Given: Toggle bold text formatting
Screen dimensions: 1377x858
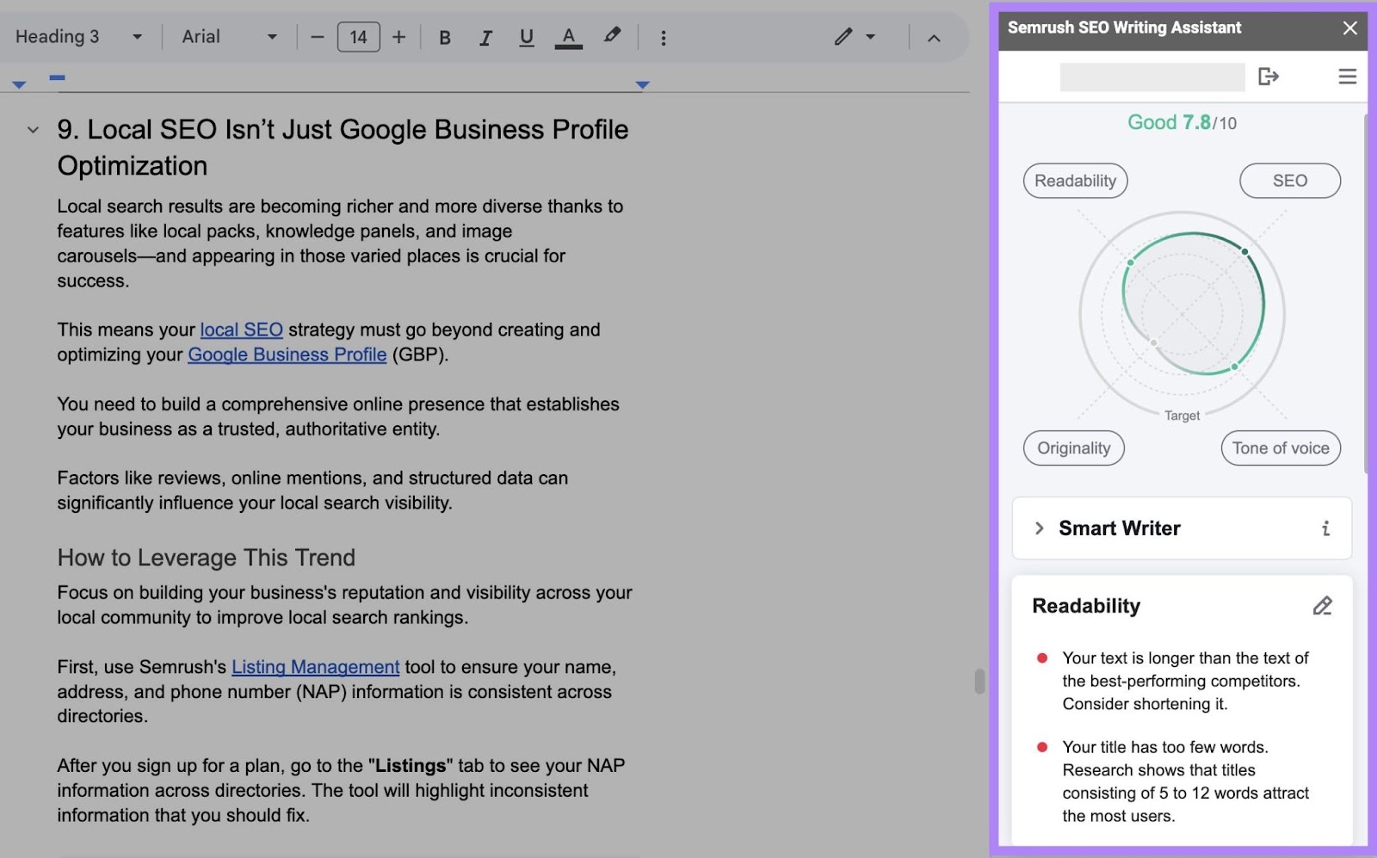Looking at the screenshot, I should coord(445,37).
